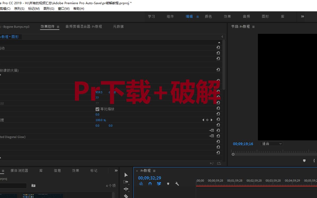This screenshot has width=317, height=198.
Task: Add a keyframe with the diamond button
Action: 207,120
